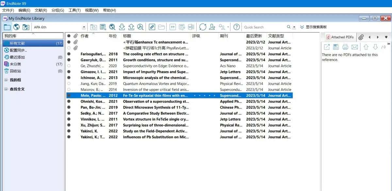Toggle read status of Gimazov 2021 row
This screenshot has width=392, height=191.
(x=69, y=72)
